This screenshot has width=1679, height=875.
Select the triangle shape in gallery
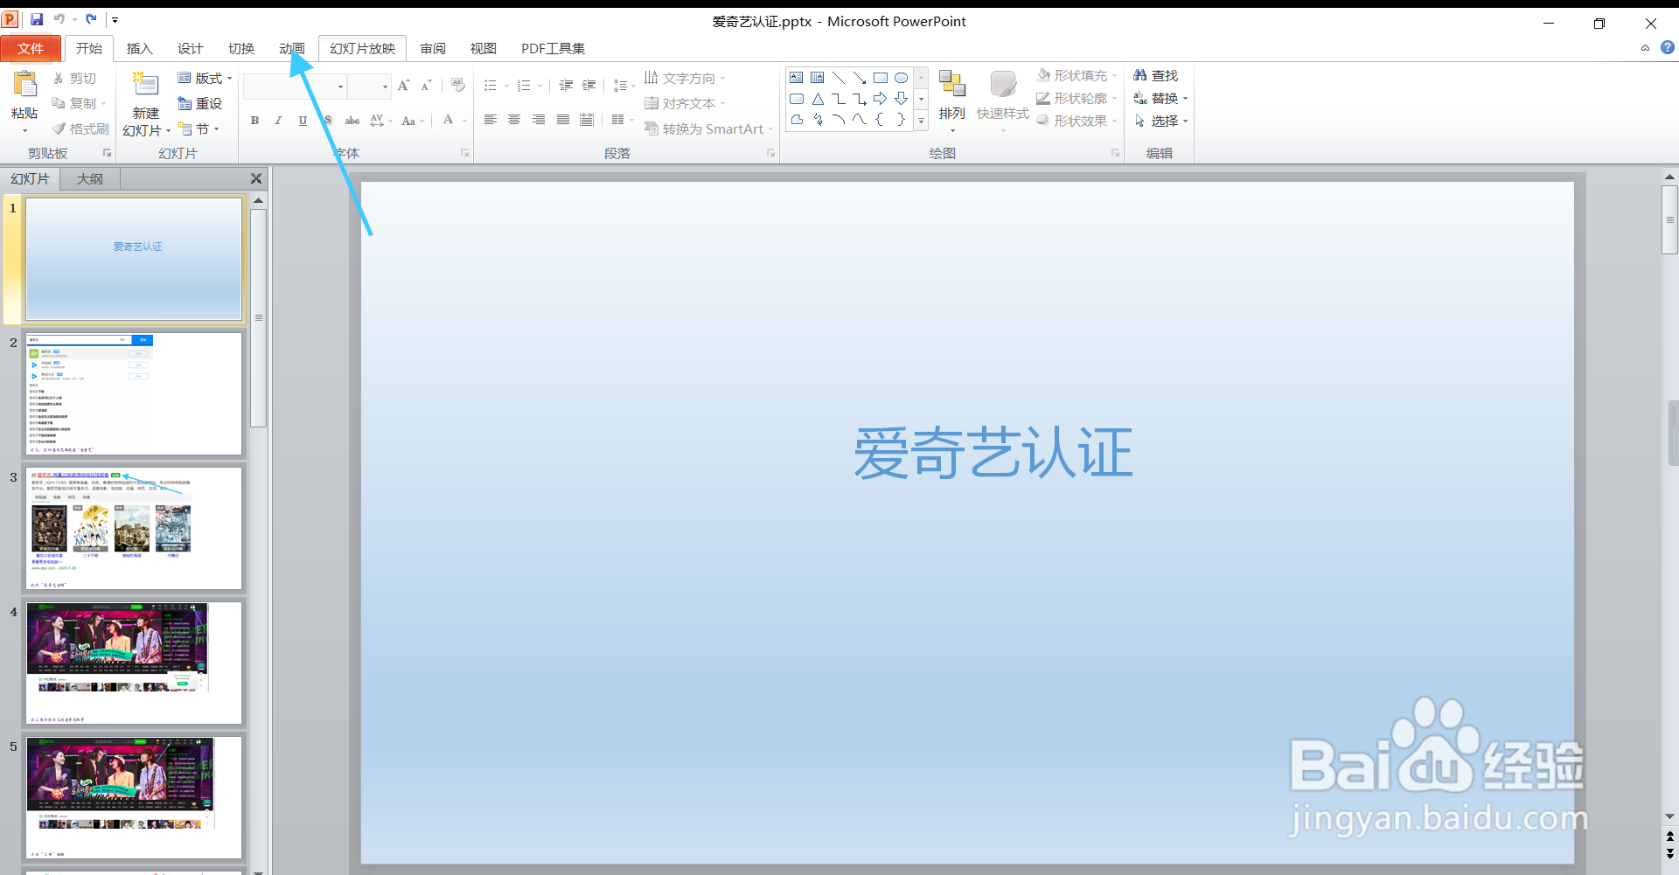click(818, 99)
